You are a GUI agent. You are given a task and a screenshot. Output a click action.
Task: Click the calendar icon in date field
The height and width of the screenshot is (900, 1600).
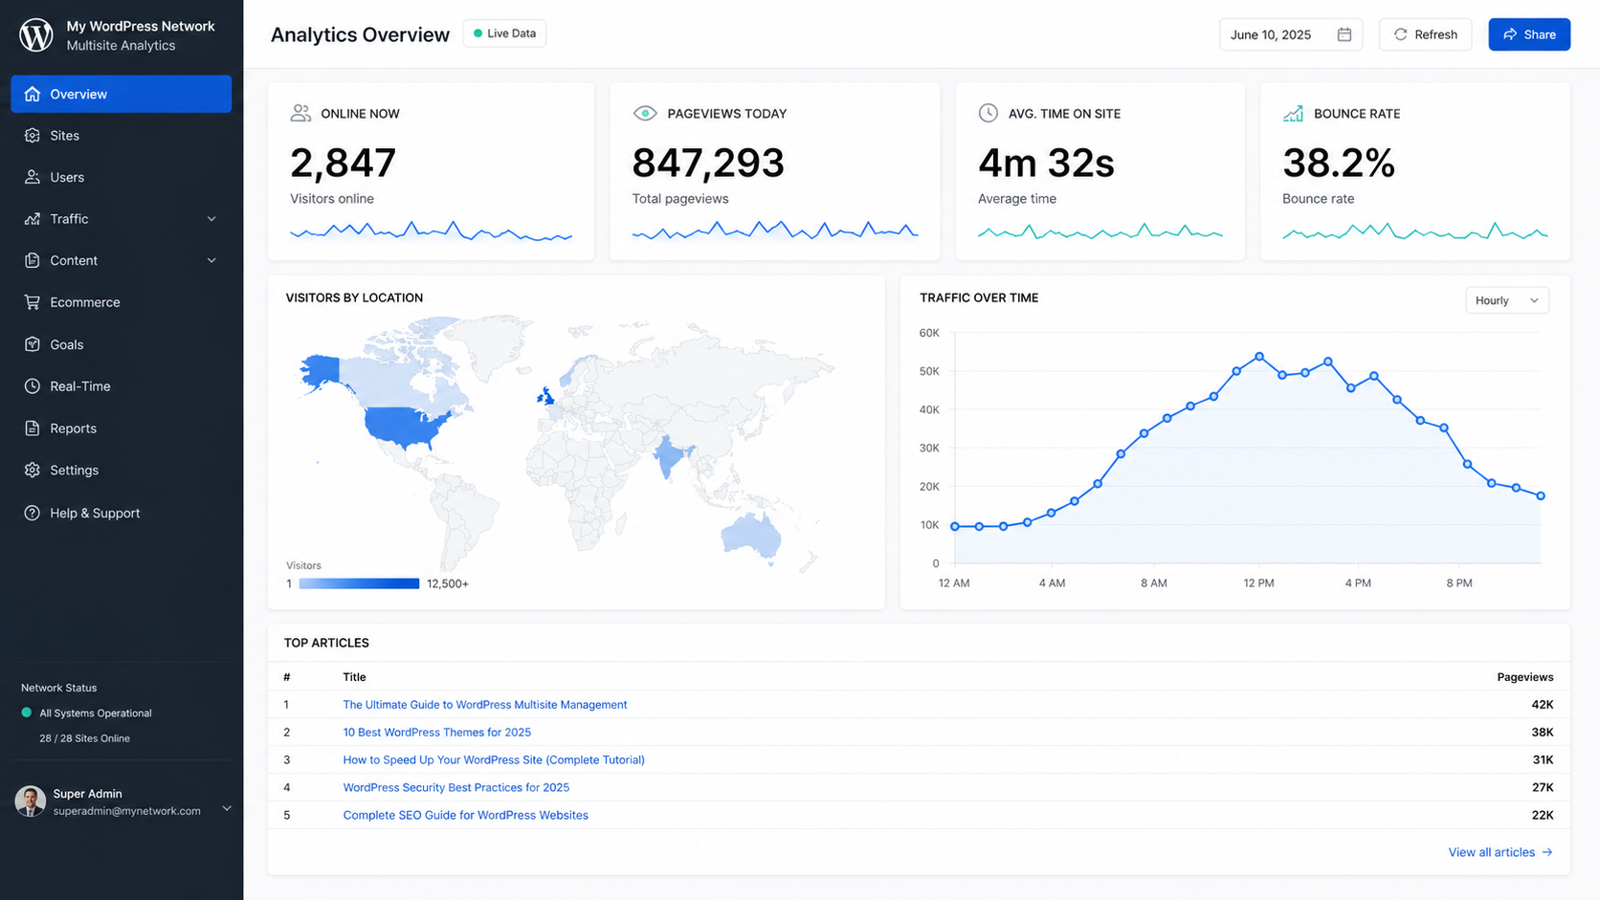tap(1344, 34)
